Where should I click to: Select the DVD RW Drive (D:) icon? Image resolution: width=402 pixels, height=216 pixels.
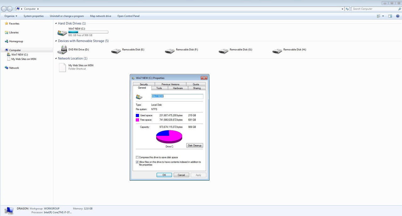(62, 50)
